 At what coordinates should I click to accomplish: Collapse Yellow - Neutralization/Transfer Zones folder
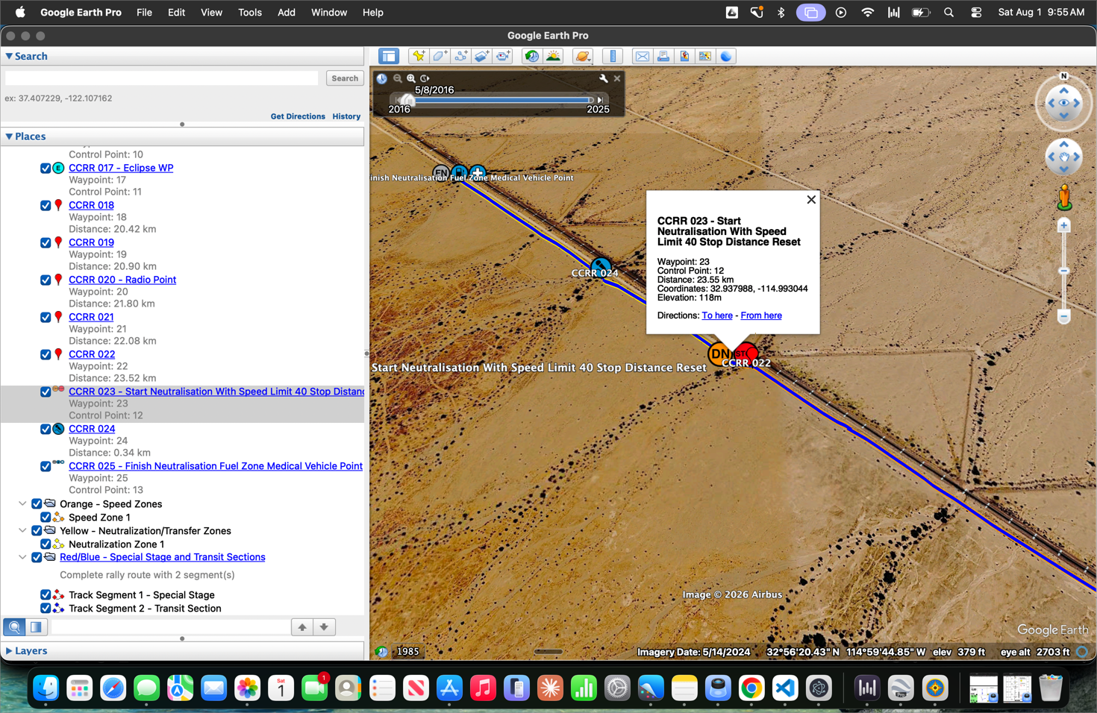coord(22,531)
